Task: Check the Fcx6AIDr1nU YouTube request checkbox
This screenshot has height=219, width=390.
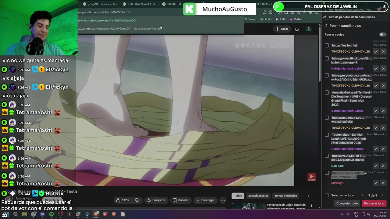Action: point(327,75)
